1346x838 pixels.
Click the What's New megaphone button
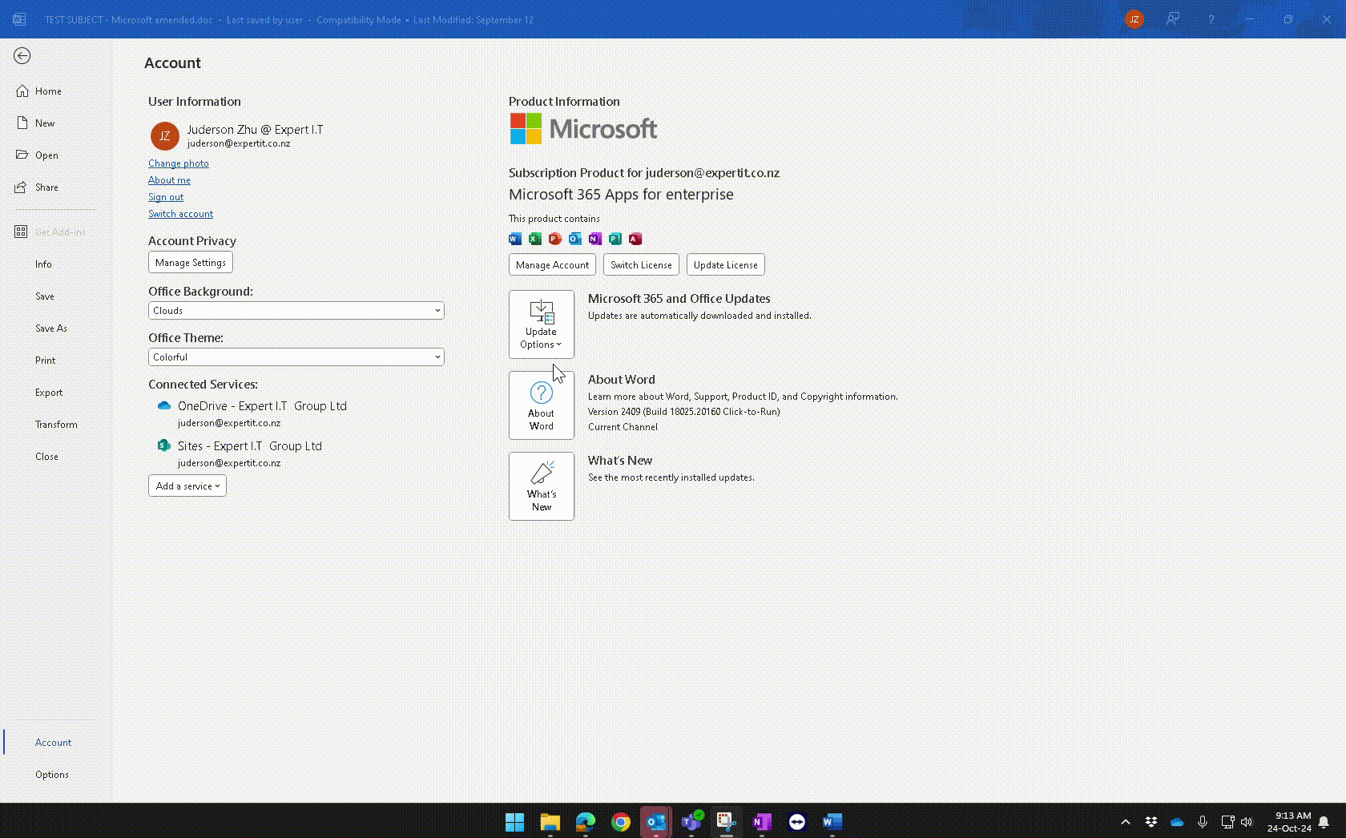541,486
